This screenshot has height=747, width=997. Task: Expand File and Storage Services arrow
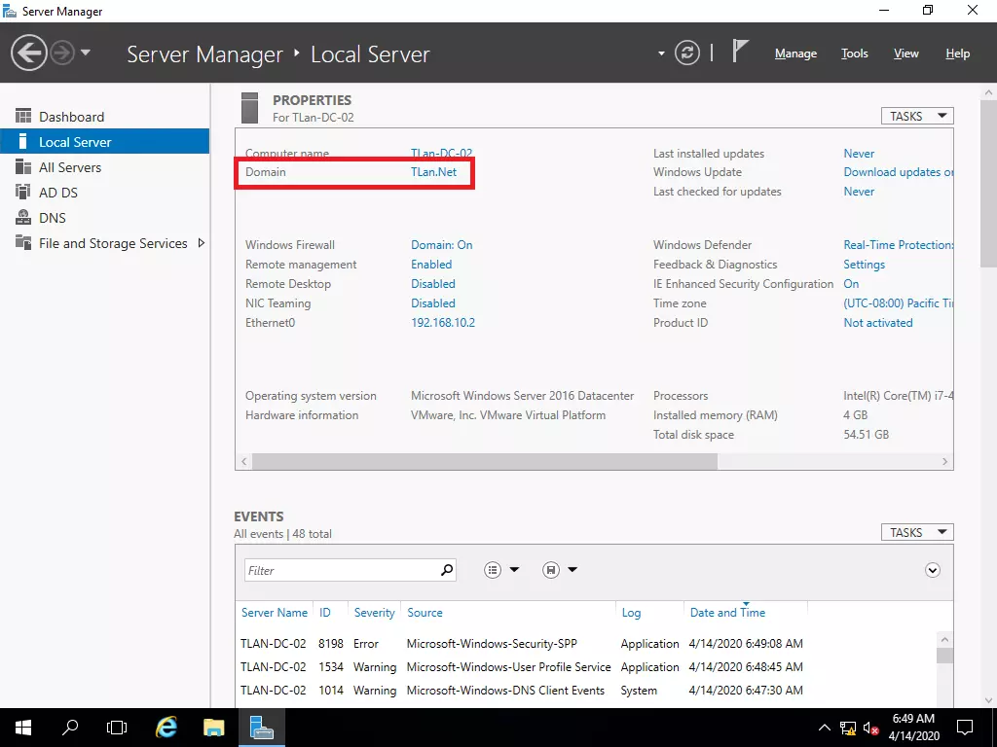(202, 242)
